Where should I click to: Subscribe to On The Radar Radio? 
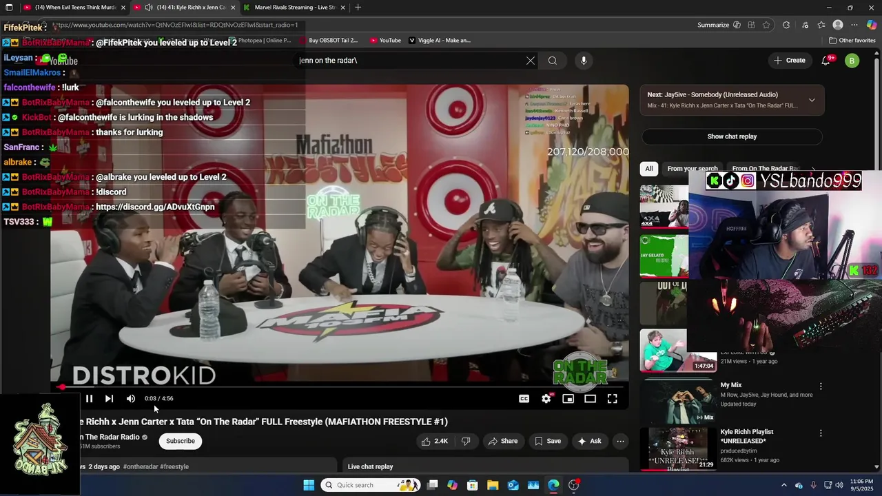(181, 441)
